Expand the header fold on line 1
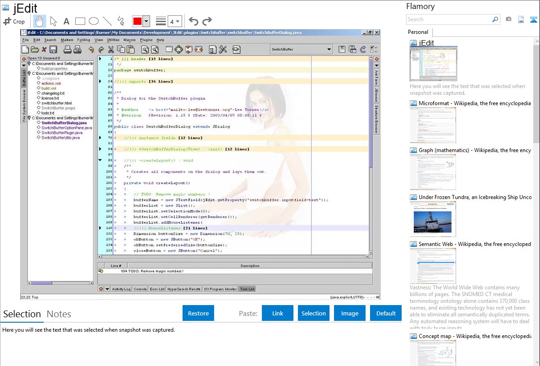The image size is (540, 366). pyautogui.click(x=100, y=59)
